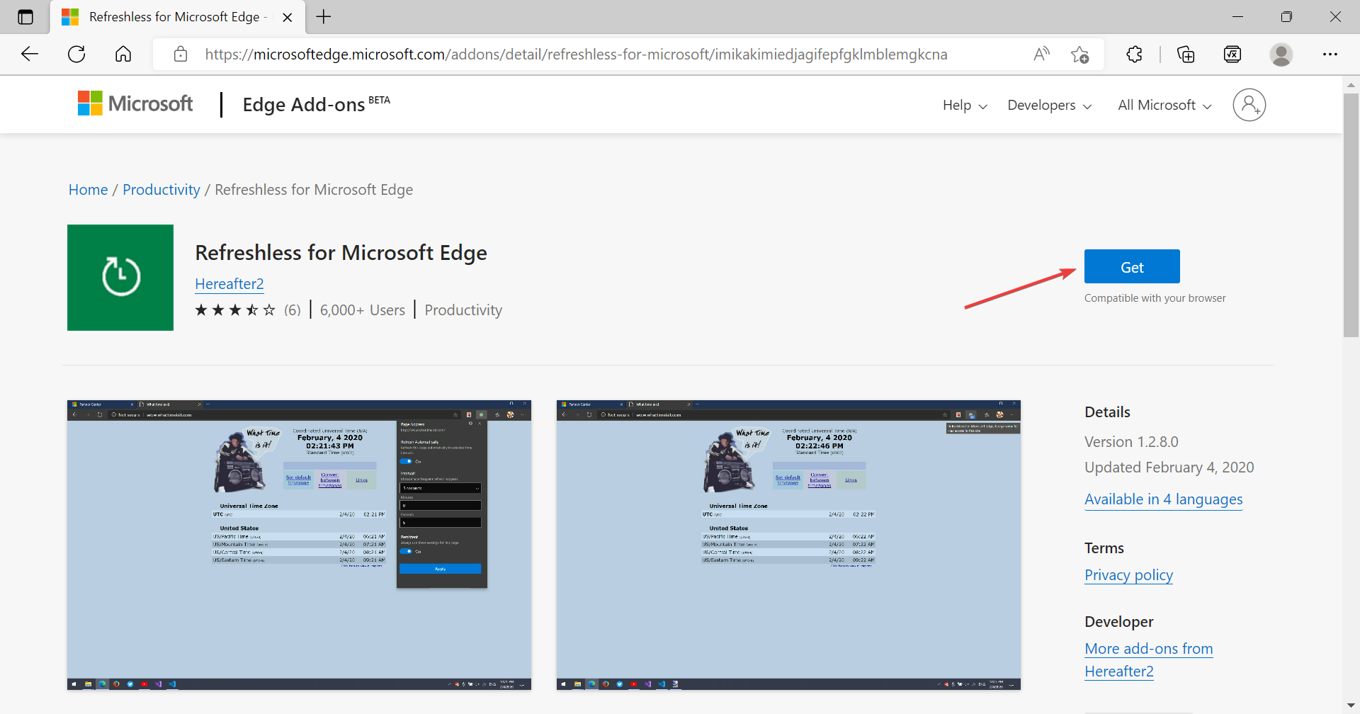
Task: Click the Refreshless green extension logo
Action: click(120, 278)
